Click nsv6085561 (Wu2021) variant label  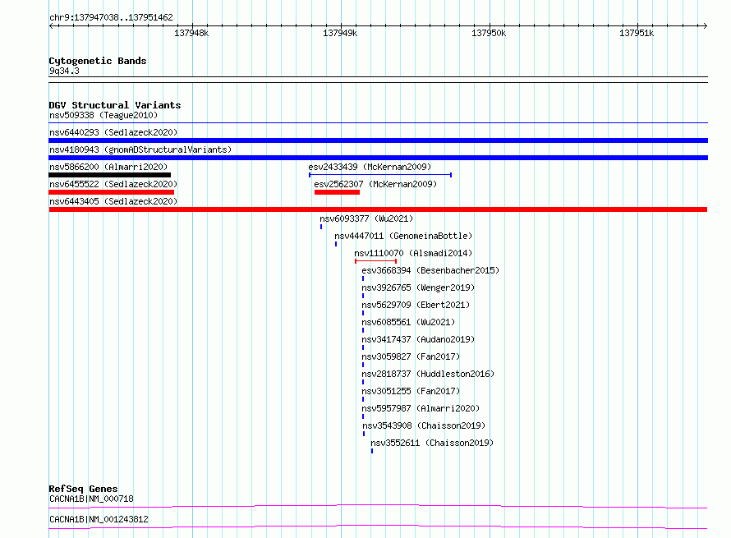pyautogui.click(x=408, y=322)
